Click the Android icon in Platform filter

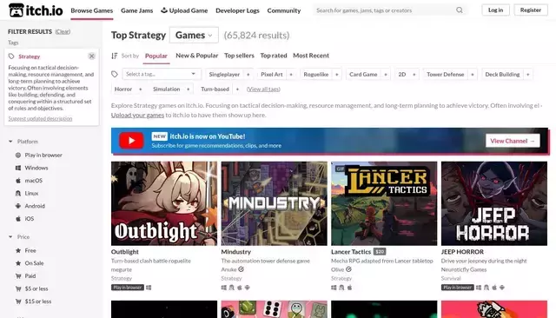(18, 206)
